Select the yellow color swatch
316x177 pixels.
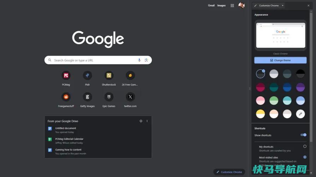(261, 114)
